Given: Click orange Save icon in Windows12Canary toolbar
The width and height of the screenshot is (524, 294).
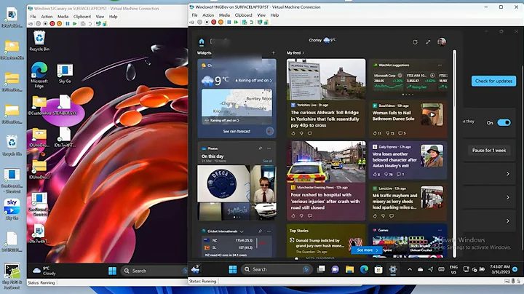Looking at the screenshot, I should click(59, 24).
